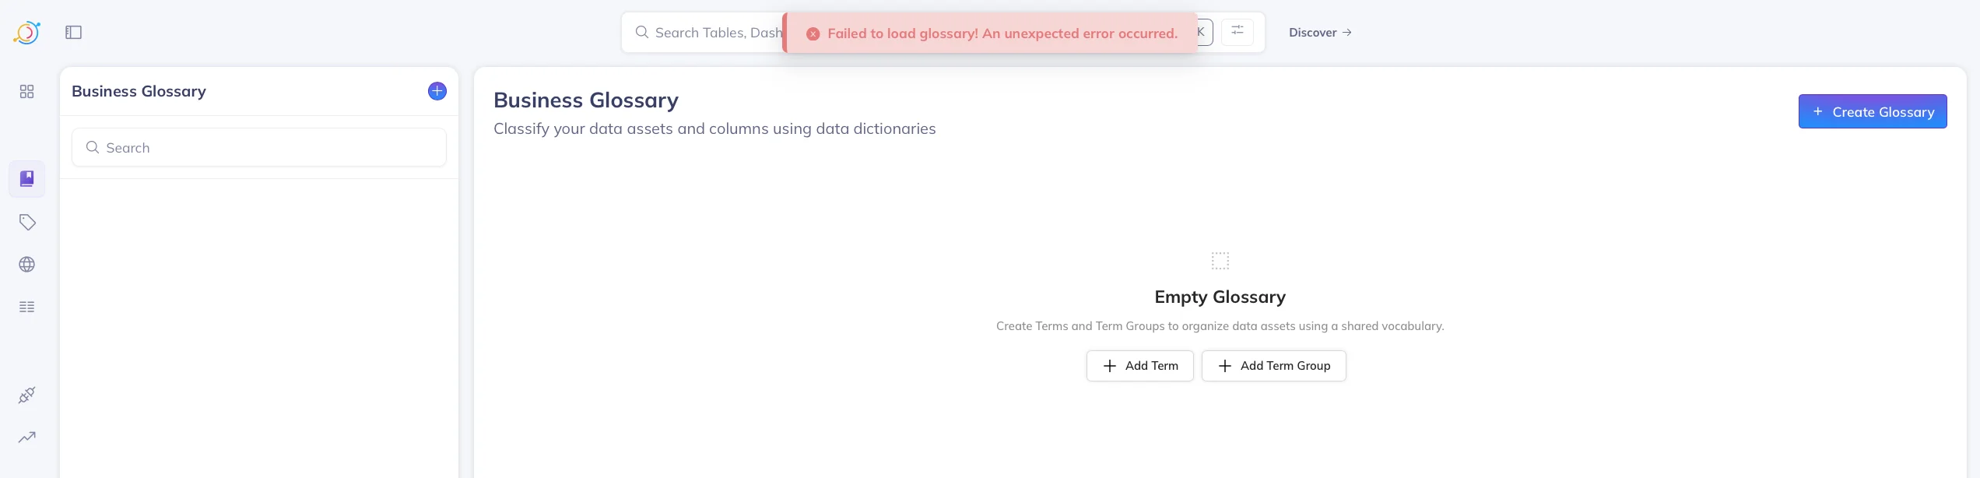Select the Tags classification icon
Image resolution: width=1980 pixels, height=478 pixels.
tap(26, 222)
